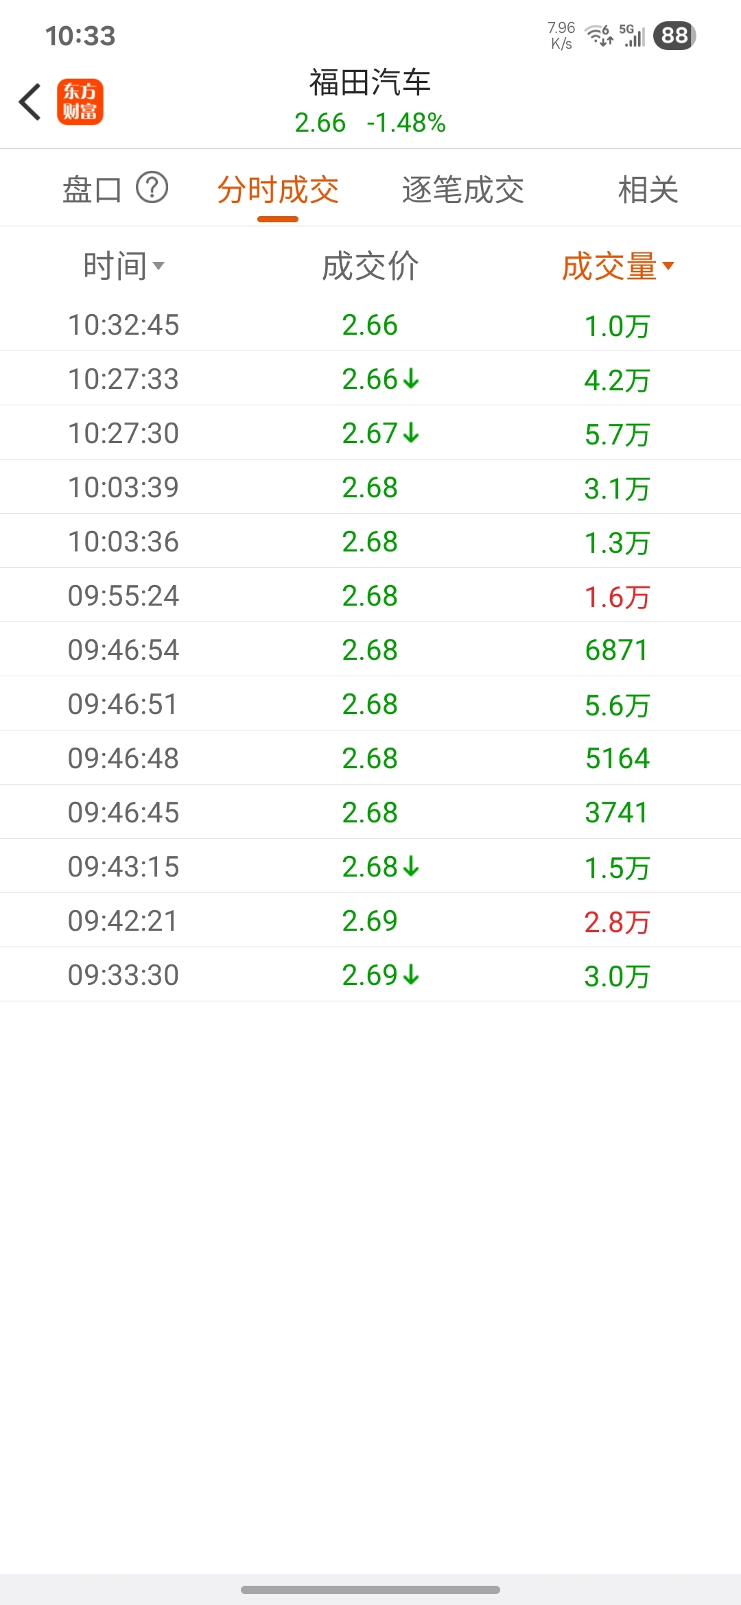Tap the volume value 3.1万
The width and height of the screenshot is (741, 1605).
(x=617, y=488)
